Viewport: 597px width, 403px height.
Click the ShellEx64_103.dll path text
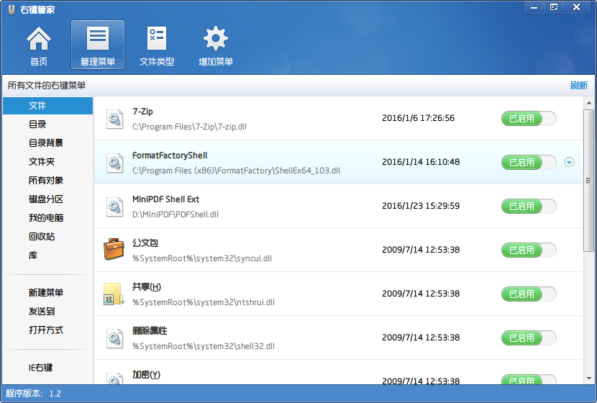click(236, 171)
